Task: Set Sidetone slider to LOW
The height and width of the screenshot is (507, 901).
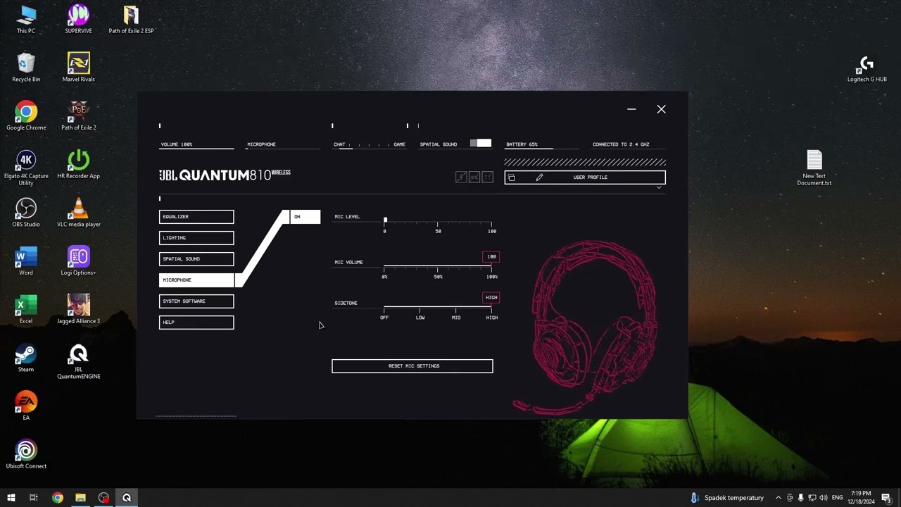Action: (420, 308)
